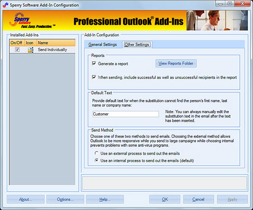The width and height of the screenshot is (253, 210).
Task: Select the Send Individually row name
Action: (x=52, y=50)
